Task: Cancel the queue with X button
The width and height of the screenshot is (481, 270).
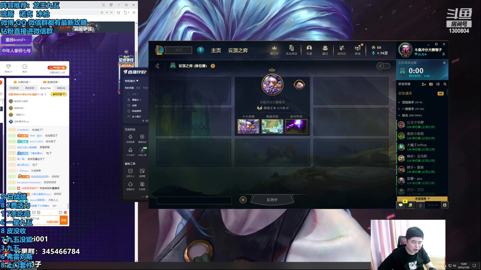Action: coord(243,200)
